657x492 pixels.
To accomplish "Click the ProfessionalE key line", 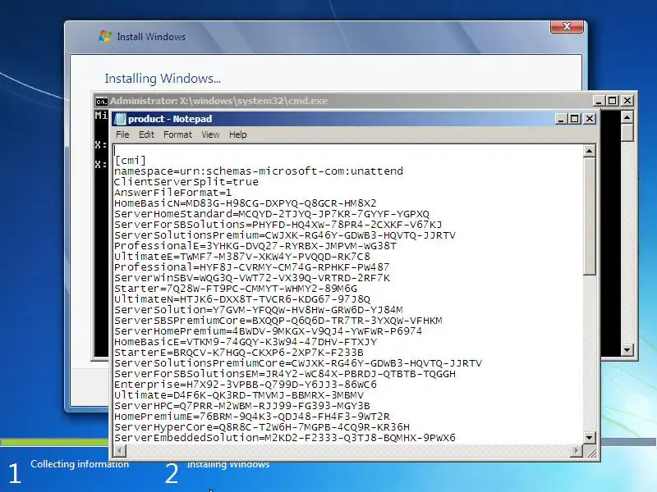I will pyautogui.click(x=255, y=246).
